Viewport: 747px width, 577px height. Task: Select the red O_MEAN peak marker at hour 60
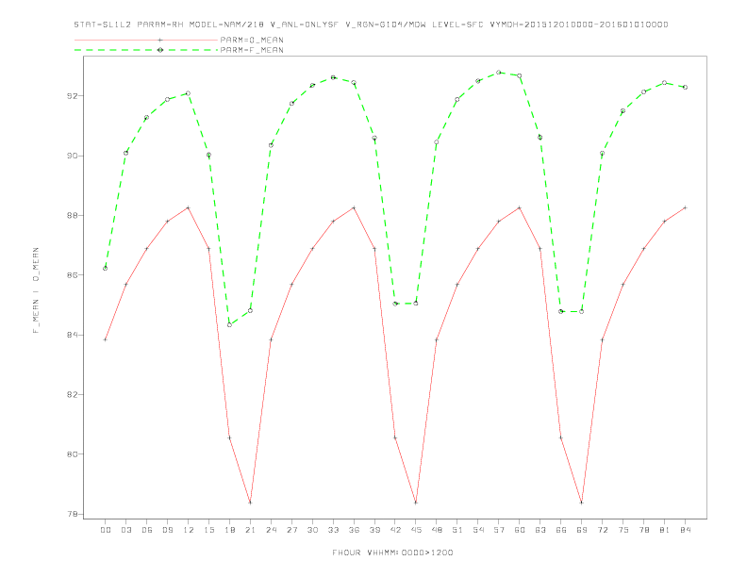[520, 207]
